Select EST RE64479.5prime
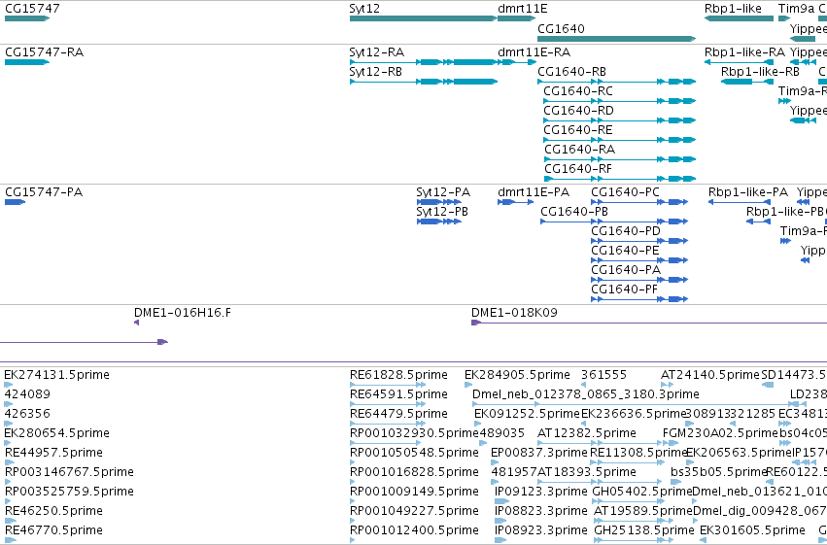Viewport: 827px width, 545px height. pyautogui.click(x=398, y=414)
